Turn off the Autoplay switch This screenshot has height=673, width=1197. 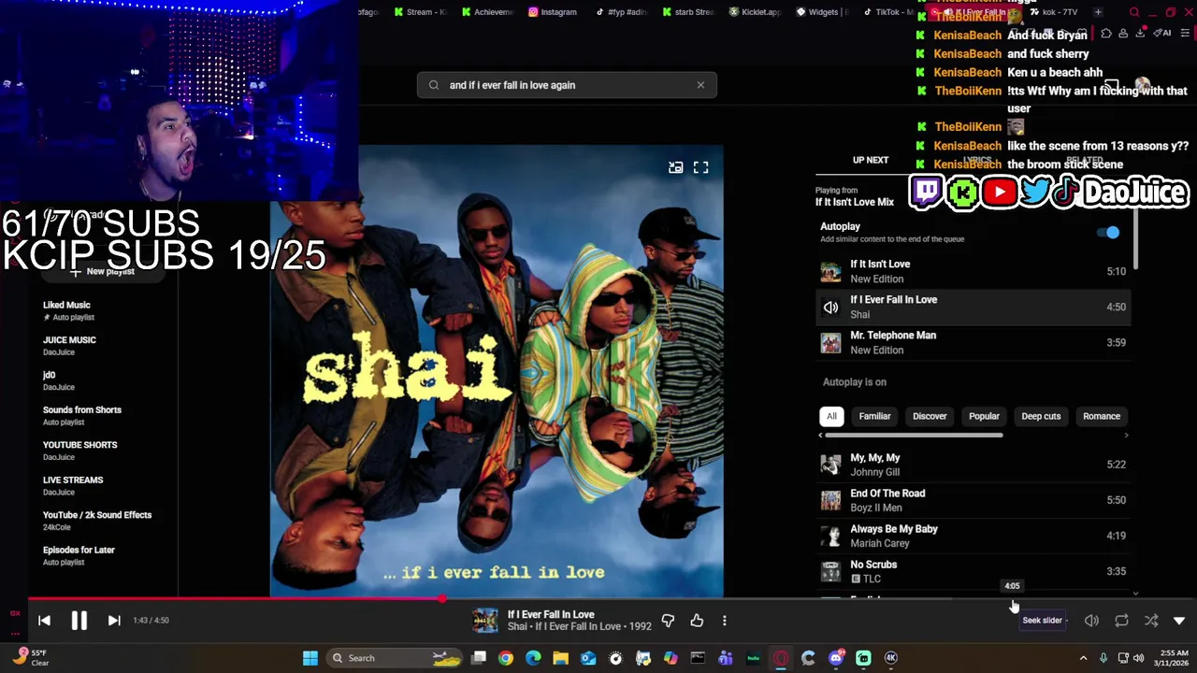[x=1108, y=233]
